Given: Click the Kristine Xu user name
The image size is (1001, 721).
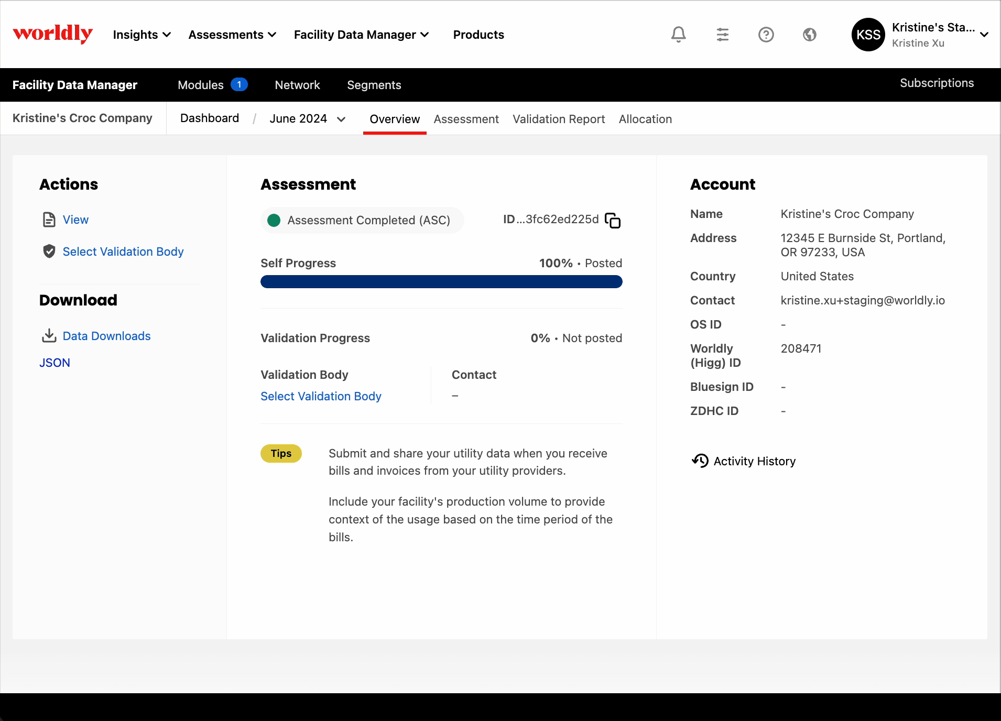Looking at the screenshot, I should click(x=918, y=43).
